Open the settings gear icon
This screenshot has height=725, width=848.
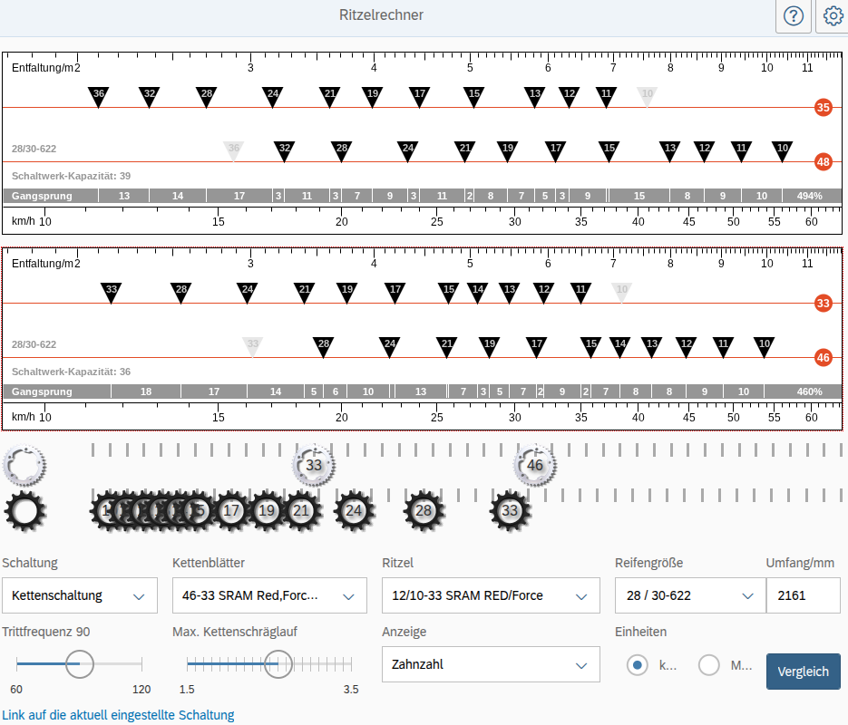click(x=833, y=16)
